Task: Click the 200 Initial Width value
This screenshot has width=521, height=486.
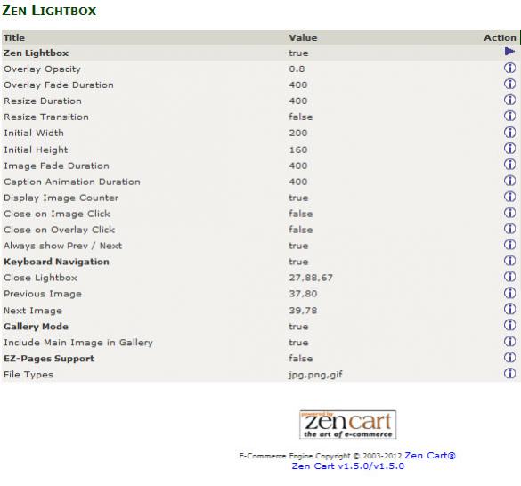Action: pyautogui.click(x=298, y=133)
